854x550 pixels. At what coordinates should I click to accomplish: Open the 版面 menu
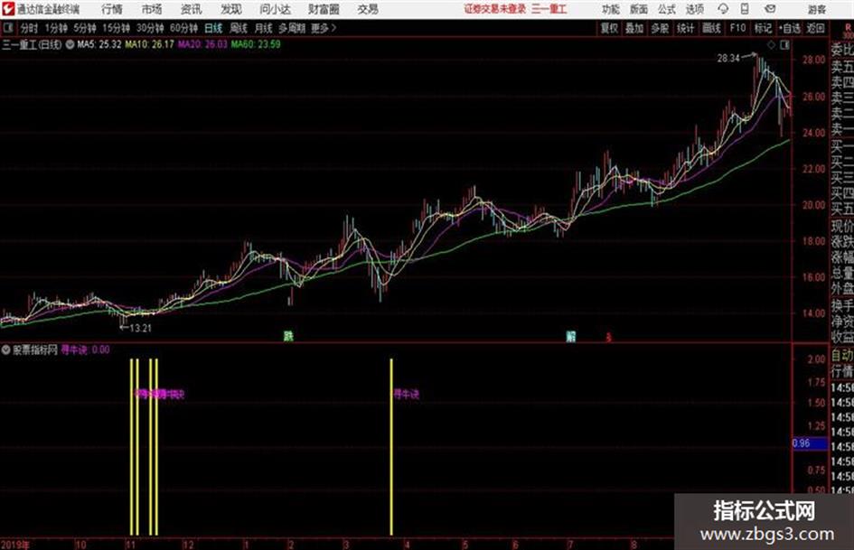638,9
